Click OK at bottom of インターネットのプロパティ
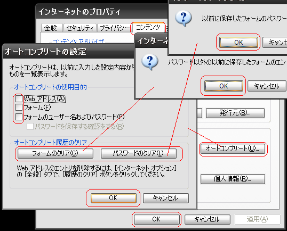 pyautogui.click(x=156, y=219)
